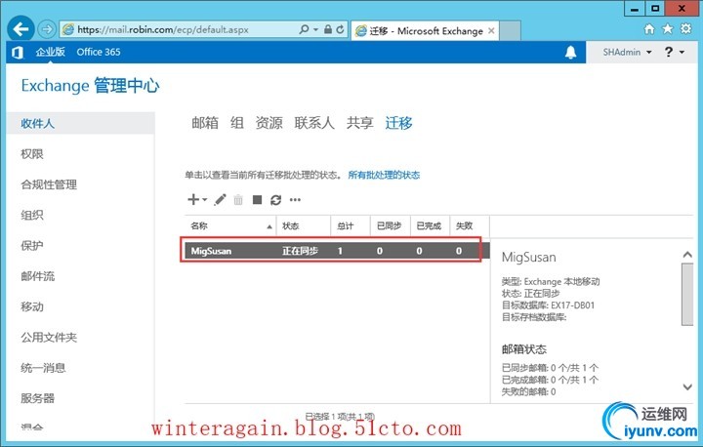Open 保护 in the left navigation

pyautogui.click(x=32, y=245)
